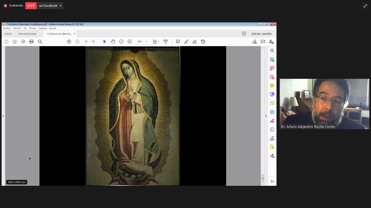Share a link to the file
Image resolution: width=371 pixels, height=208 pixels.
click(x=254, y=42)
